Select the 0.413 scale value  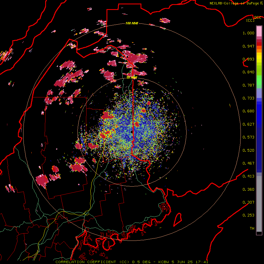(248, 176)
